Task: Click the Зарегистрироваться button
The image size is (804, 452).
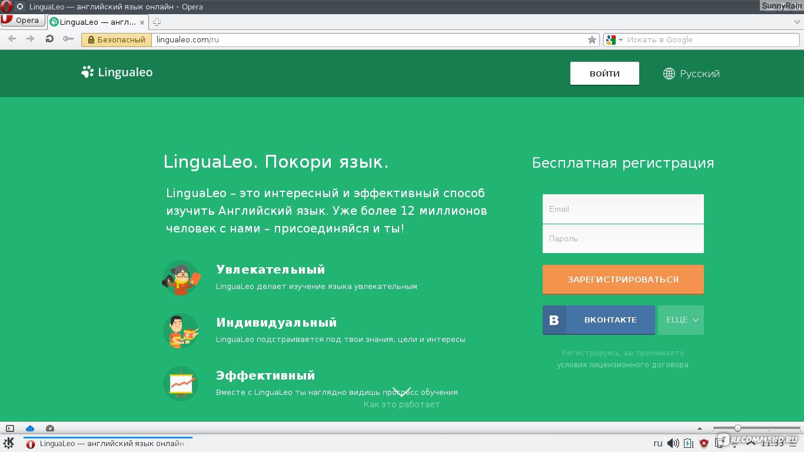Action: point(623,280)
